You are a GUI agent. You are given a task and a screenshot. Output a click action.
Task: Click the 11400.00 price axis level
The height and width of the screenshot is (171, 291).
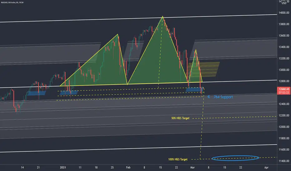[284, 161]
